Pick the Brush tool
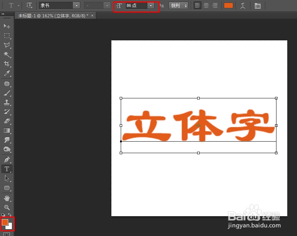Screen dimensions: 297x236 [6, 93]
